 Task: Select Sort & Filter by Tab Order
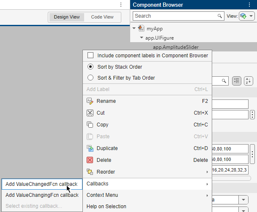(90, 78)
